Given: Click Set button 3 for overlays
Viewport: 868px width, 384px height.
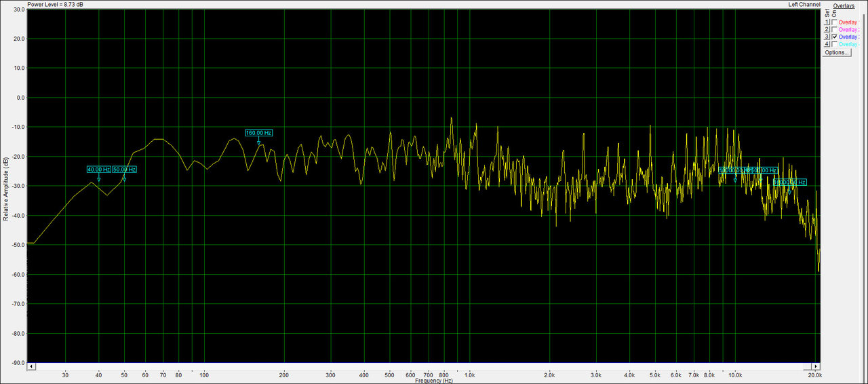Looking at the screenshot, I should point(827,37).
